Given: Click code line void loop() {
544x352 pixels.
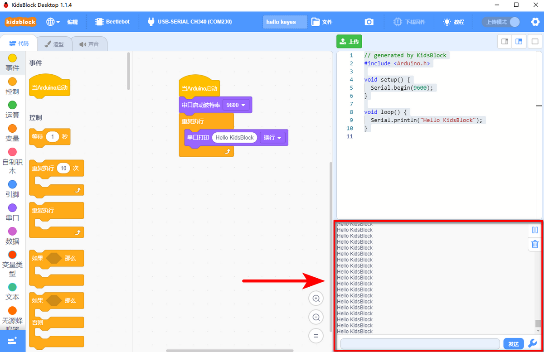Looking at the screenshot, I should coord(387,112).
